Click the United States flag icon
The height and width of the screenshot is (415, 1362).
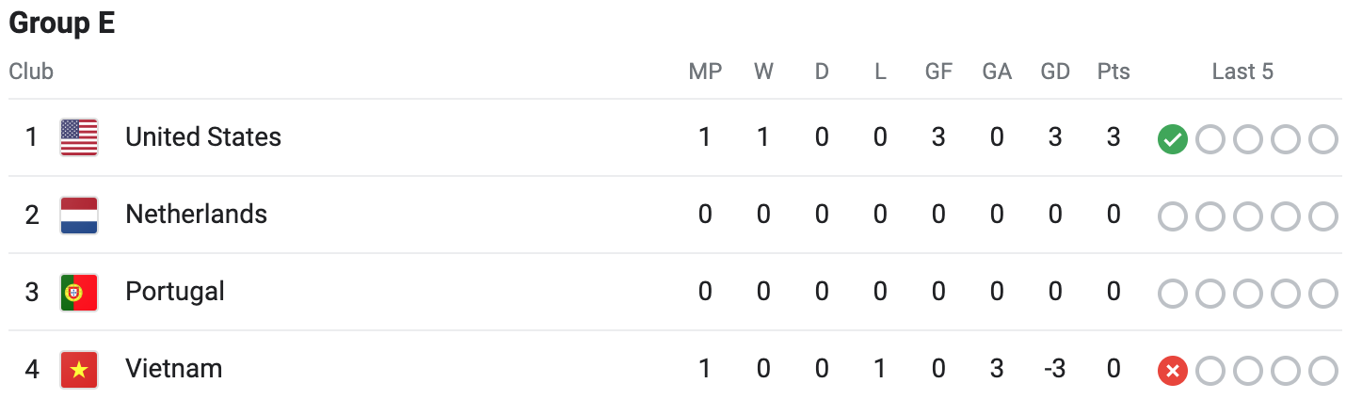click(x=79, y=137)
